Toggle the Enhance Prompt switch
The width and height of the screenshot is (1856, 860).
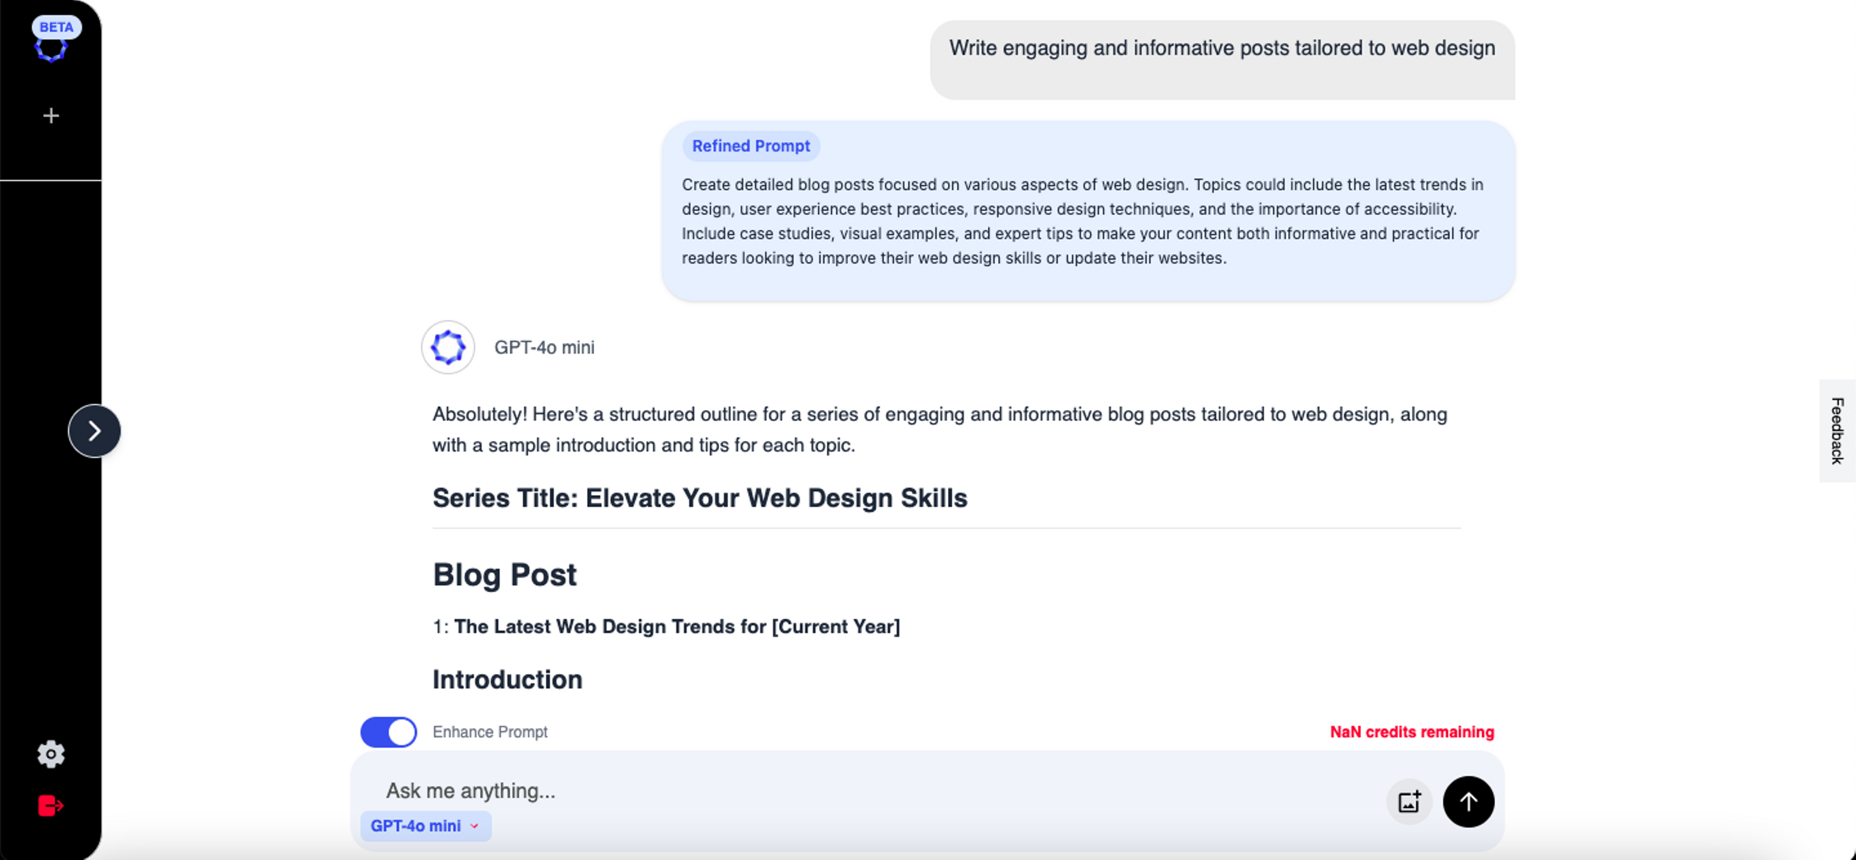[x=389, y=732]
